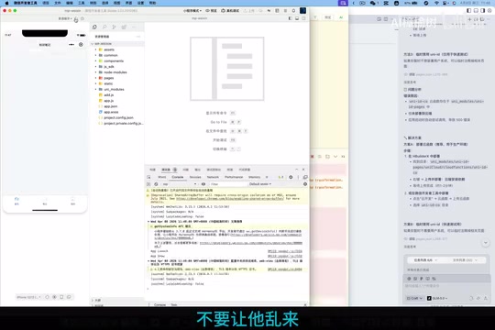Click the Wi-Fi icon in macOS menu bar
Viewport: 495px width, 330px height.
coord(436,3)
